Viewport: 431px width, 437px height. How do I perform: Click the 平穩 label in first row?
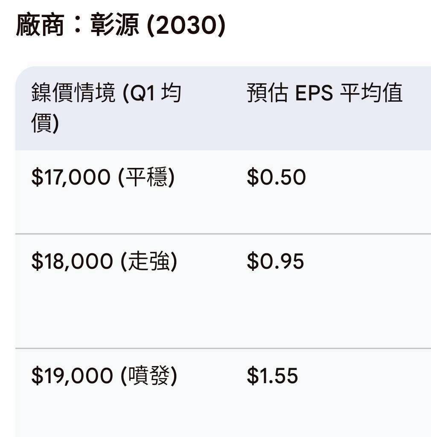146,178
